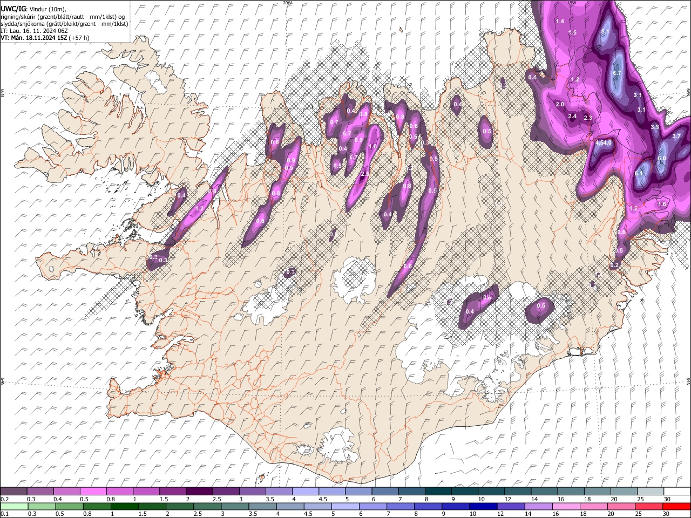Click the '6.0' value off the east coast
Screen dimensions: 691x518
click(x=662, y=158)
